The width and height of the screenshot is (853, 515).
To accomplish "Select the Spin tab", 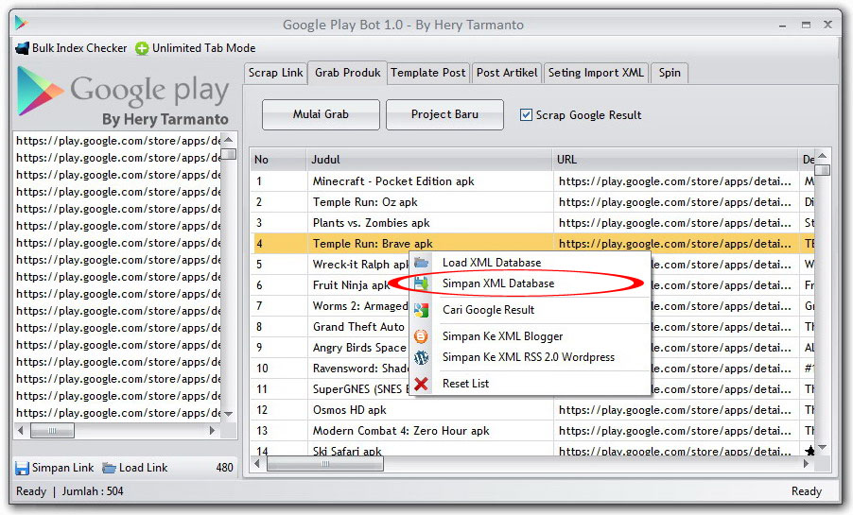I will pos(670,73).
